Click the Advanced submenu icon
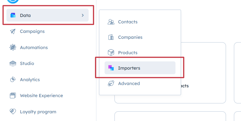Viewport: 241px width, 121px height. pos(111,83)
